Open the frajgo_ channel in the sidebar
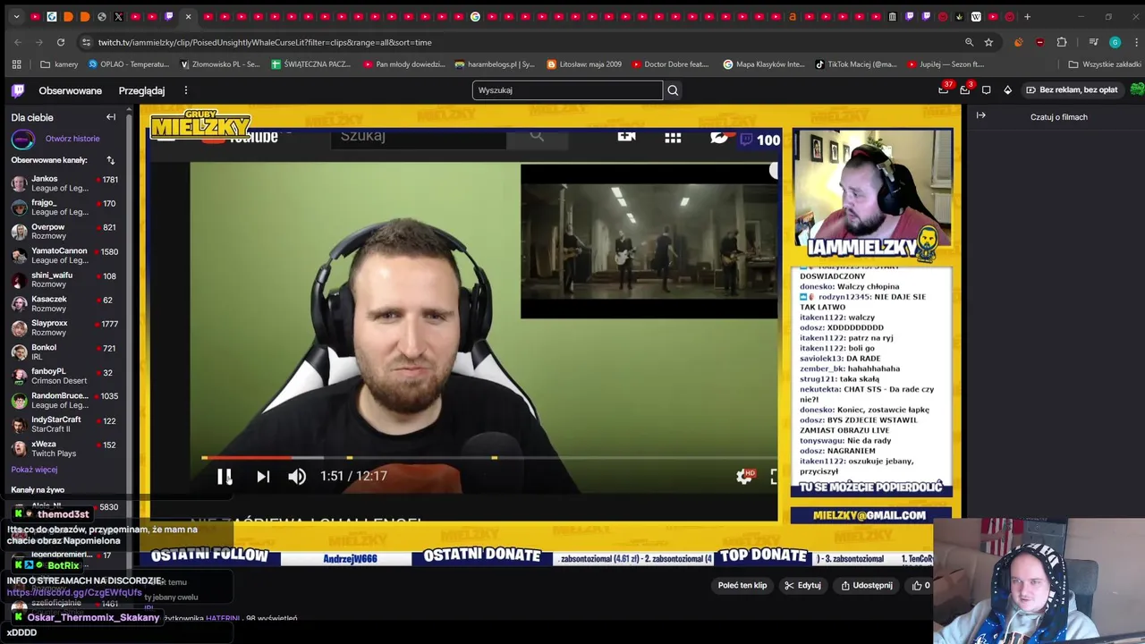 [x=64, y=208]
